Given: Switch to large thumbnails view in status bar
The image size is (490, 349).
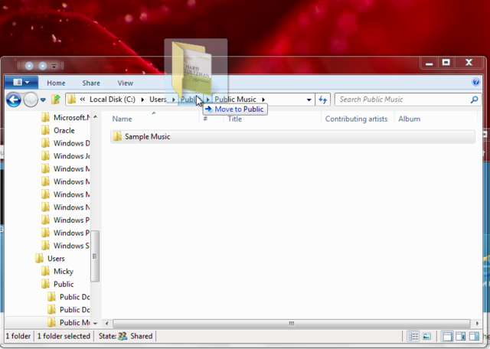Looking at the screenshot, I should click(426, 336).
